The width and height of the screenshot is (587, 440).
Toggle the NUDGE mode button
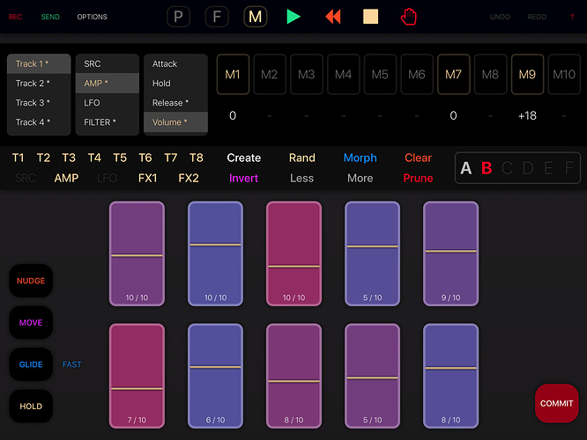pyautogui.click(x=31, y=281)
